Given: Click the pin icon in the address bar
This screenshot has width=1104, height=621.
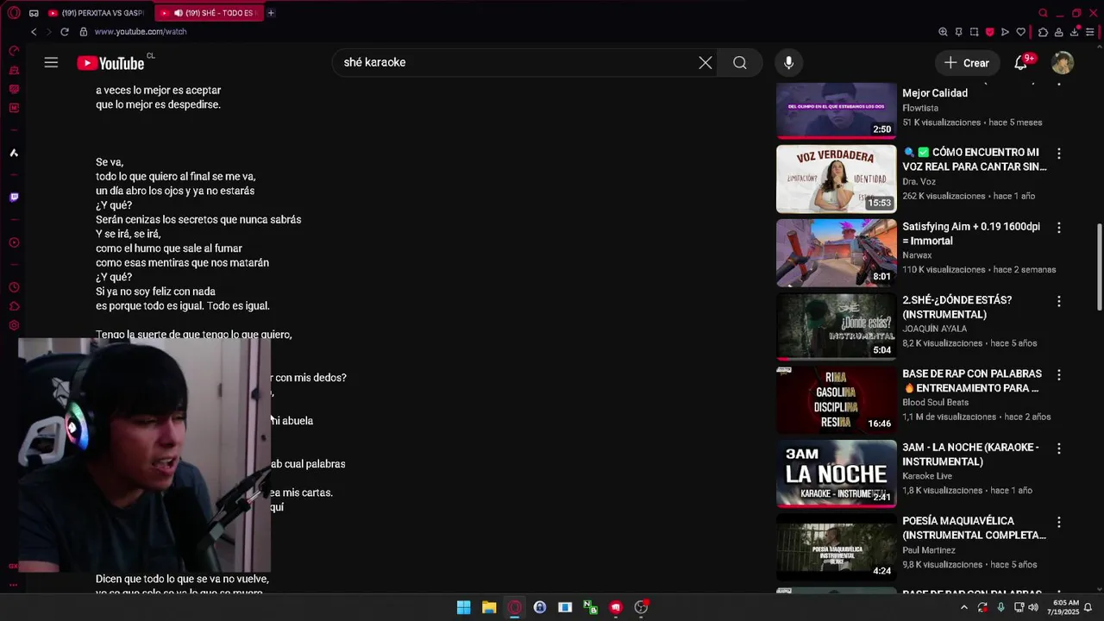Looking at the screenshot, I should (x=958, y=32).
